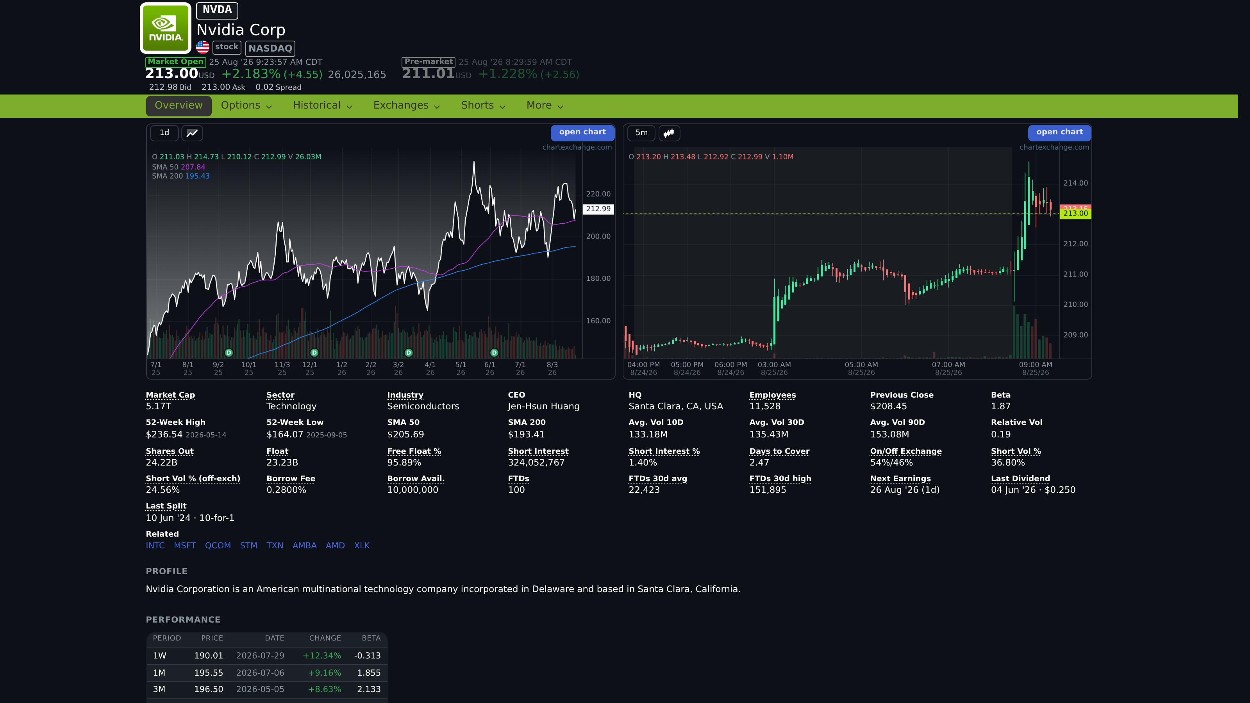Click the Short Interest label
Image resolution: width=1250 pixels, height=703 pixels.
(538, 451)
